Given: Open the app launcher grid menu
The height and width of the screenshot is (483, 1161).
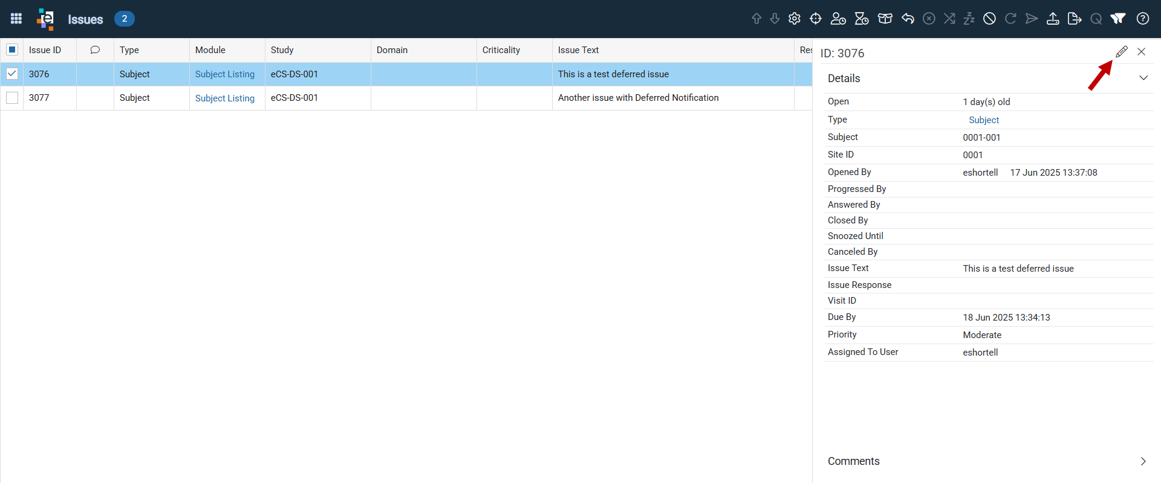Looking at the screenshot, I should click(x=16, y=19).
